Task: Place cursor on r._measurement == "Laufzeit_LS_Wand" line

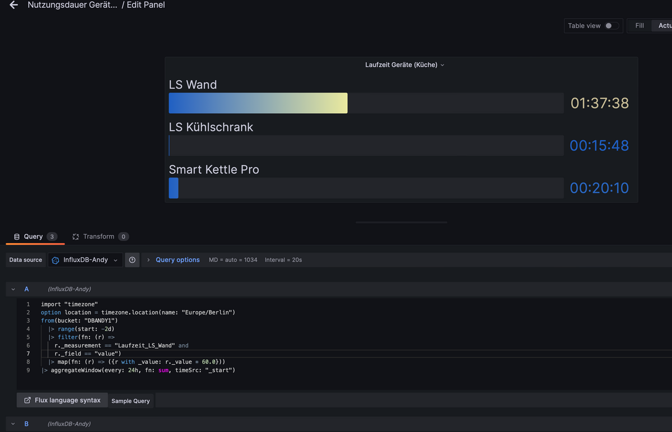Action: click(x=122, y=346)
